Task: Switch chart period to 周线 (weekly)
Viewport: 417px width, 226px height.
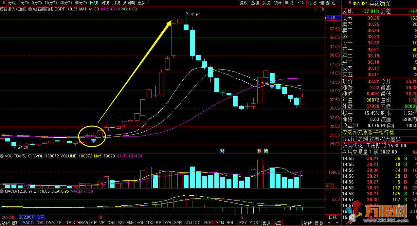Action: [x=105, y=3]
